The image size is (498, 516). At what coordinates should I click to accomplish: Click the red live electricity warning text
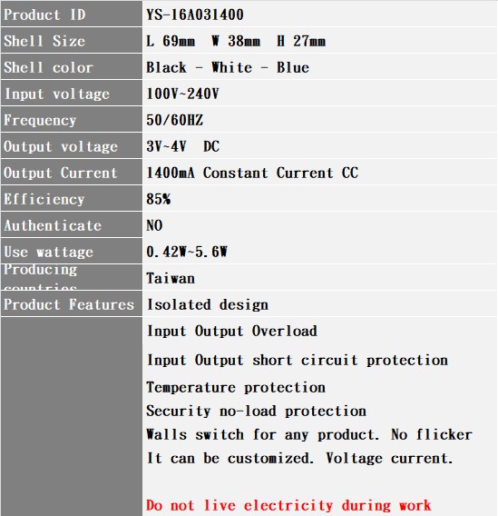[288, 505]
